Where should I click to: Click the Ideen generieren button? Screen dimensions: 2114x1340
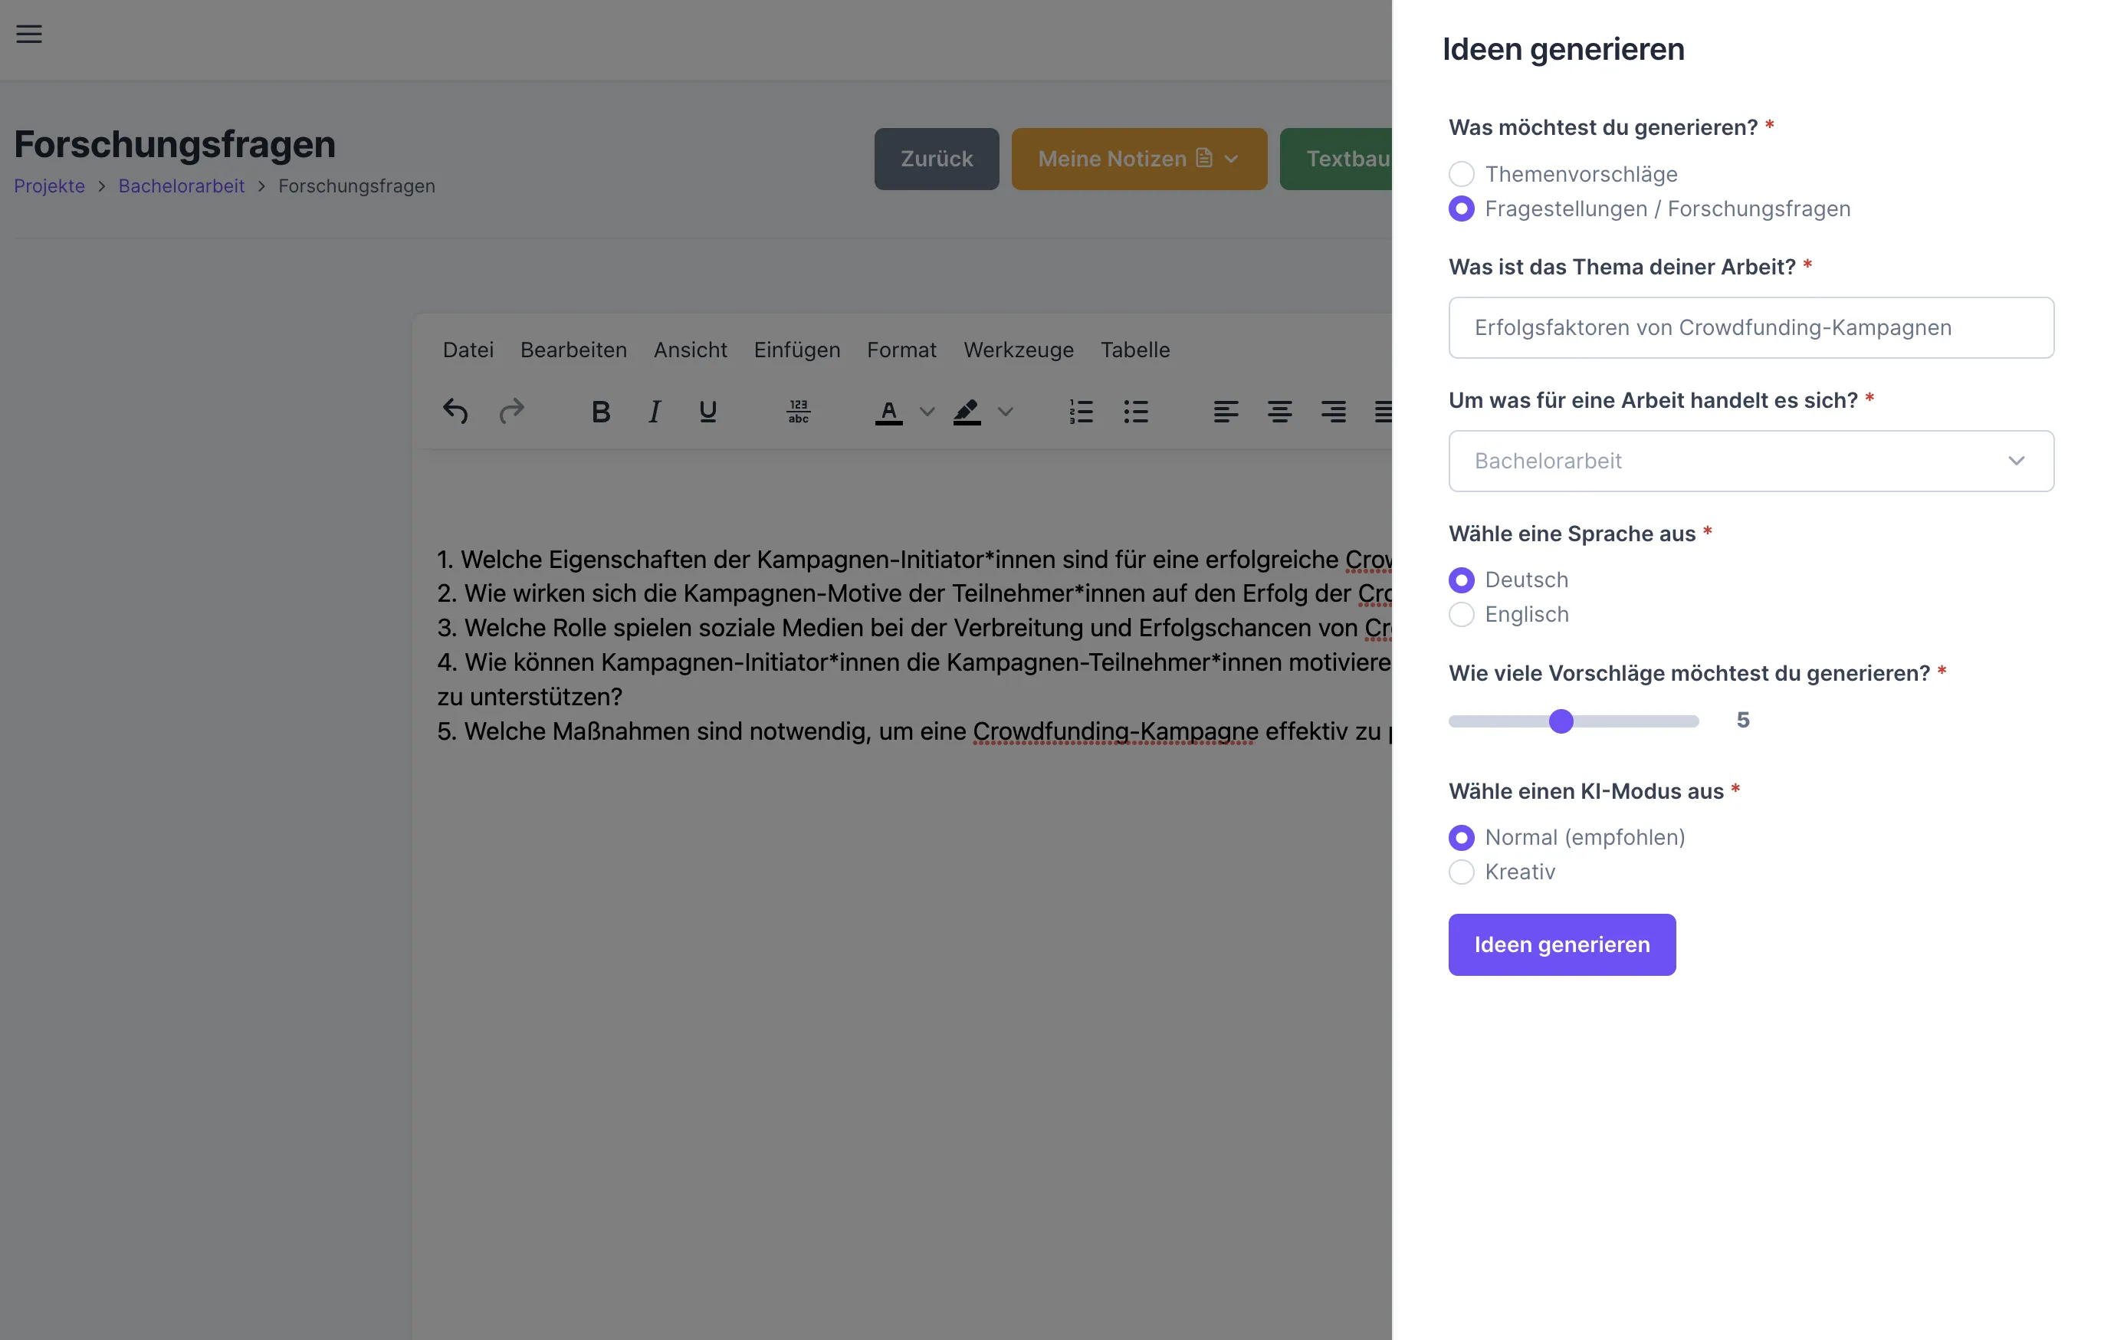click(x=1562, y=945)
